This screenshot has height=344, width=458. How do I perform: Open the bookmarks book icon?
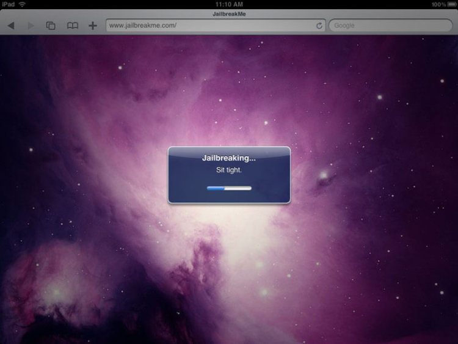tap(73, 26)
